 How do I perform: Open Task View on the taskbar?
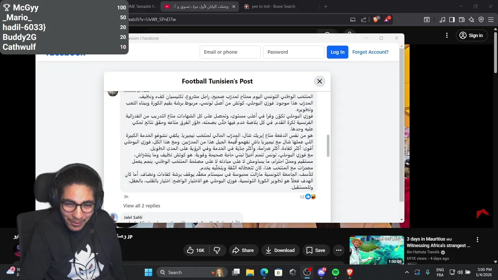pyautogui.click(x=236, y=272)
